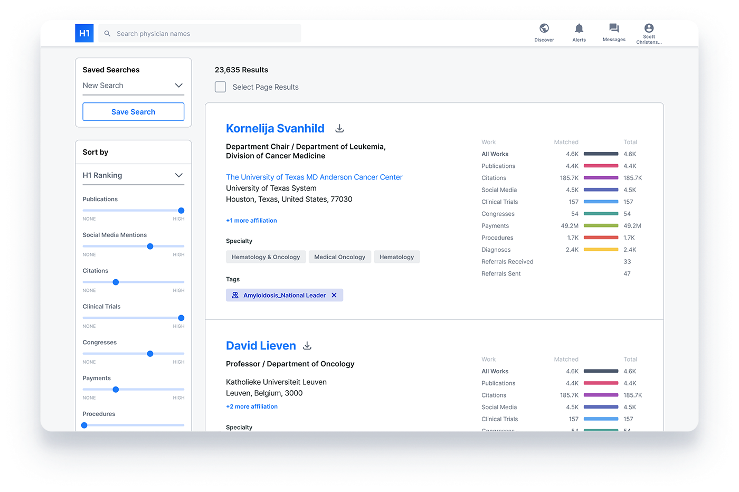
Task: Adjust the Payments slider handle
Action: [x=116, y=390]
